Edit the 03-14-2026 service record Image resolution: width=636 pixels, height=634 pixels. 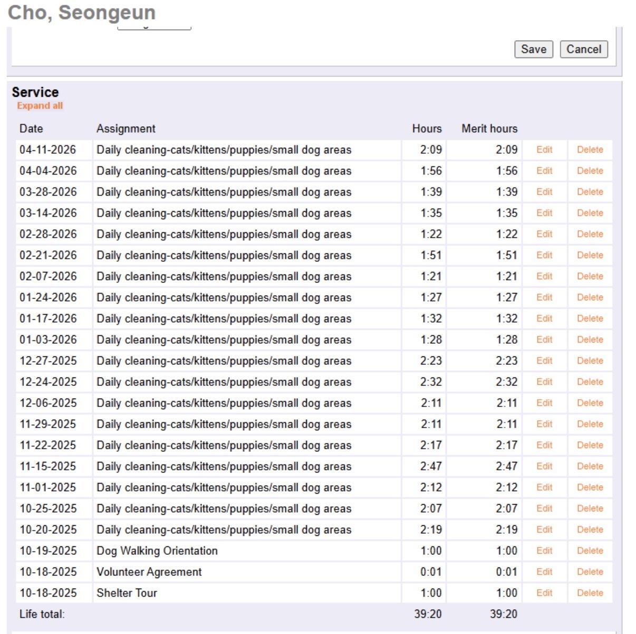click(544, 213)
